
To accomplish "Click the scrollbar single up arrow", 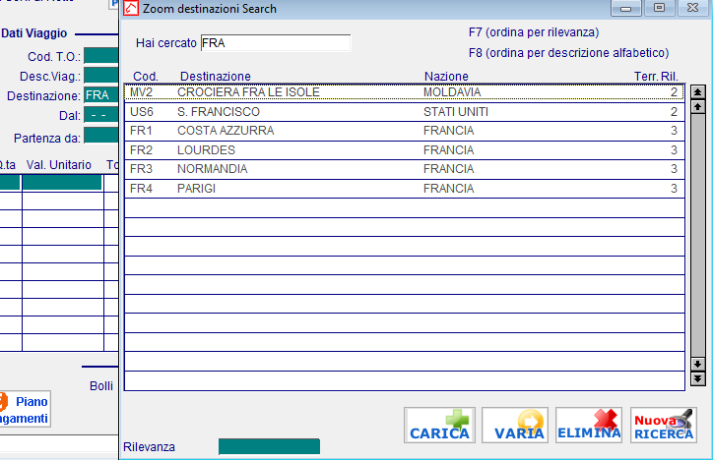I will pos(697,107).
